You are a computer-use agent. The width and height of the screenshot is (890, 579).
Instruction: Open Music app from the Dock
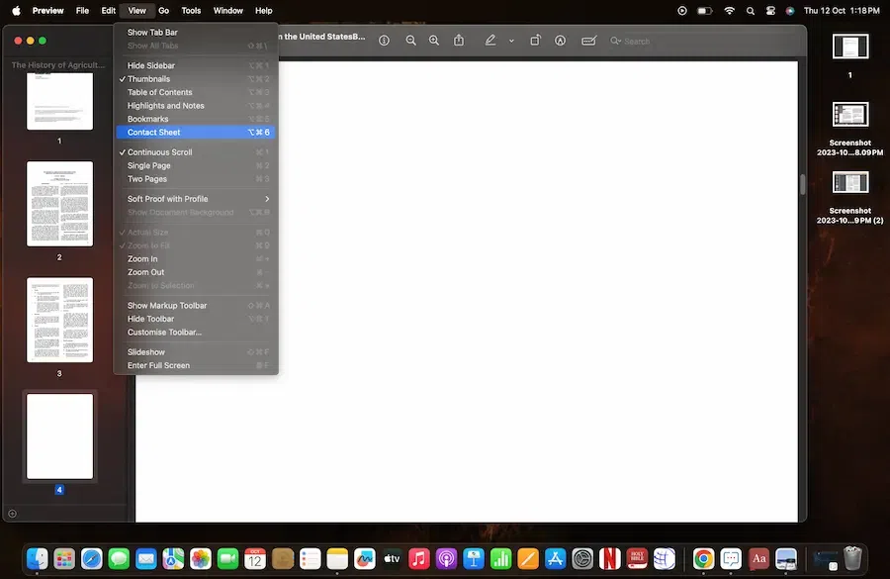(x=419, y=559)
